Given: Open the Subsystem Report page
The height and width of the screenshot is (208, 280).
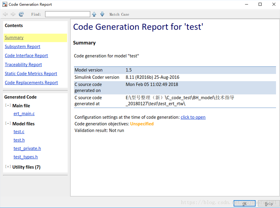Looking at the screenshot, I should click(23, 47).
